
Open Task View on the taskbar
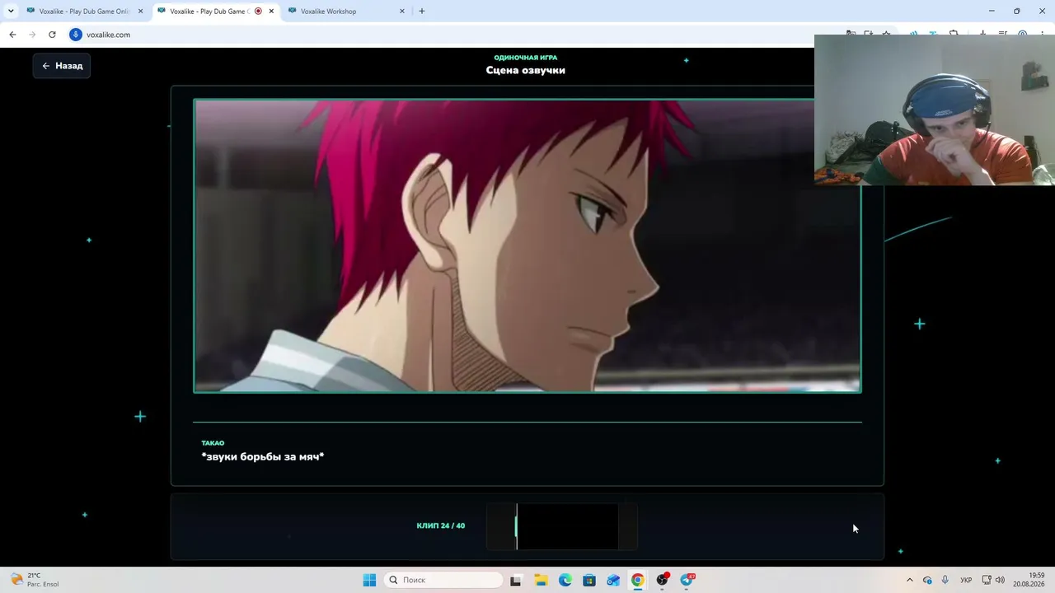pos(516,580)
